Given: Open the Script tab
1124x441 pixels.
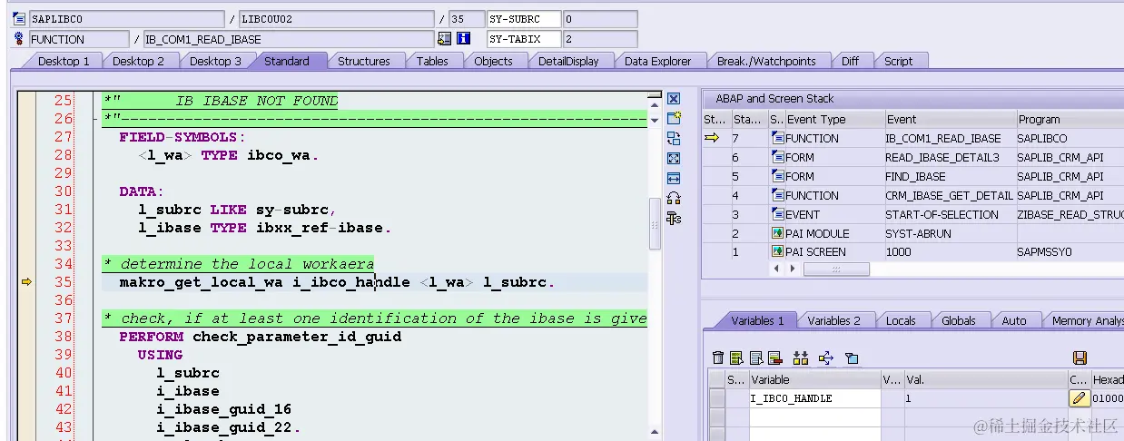Looking at the screenshot, I should [x=898, y=61].
